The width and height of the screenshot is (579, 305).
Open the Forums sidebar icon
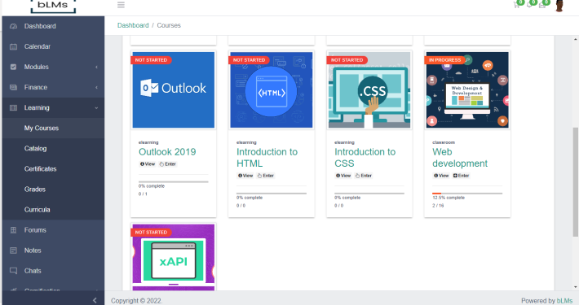(13, 230)
